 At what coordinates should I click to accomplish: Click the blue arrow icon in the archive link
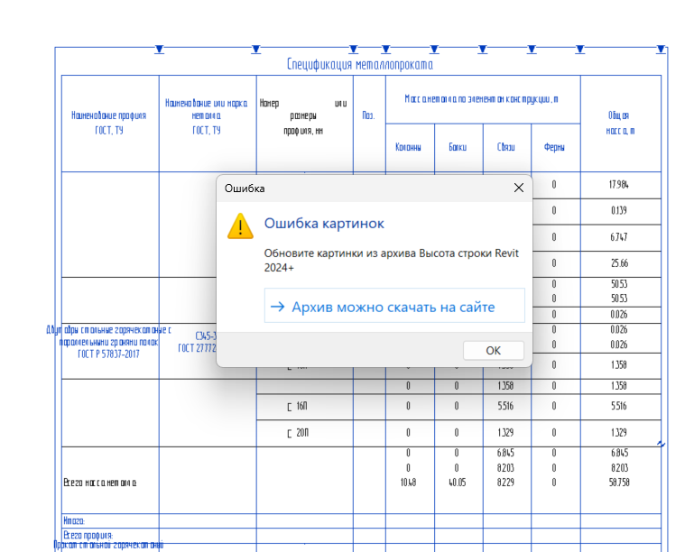pos(277,307)
